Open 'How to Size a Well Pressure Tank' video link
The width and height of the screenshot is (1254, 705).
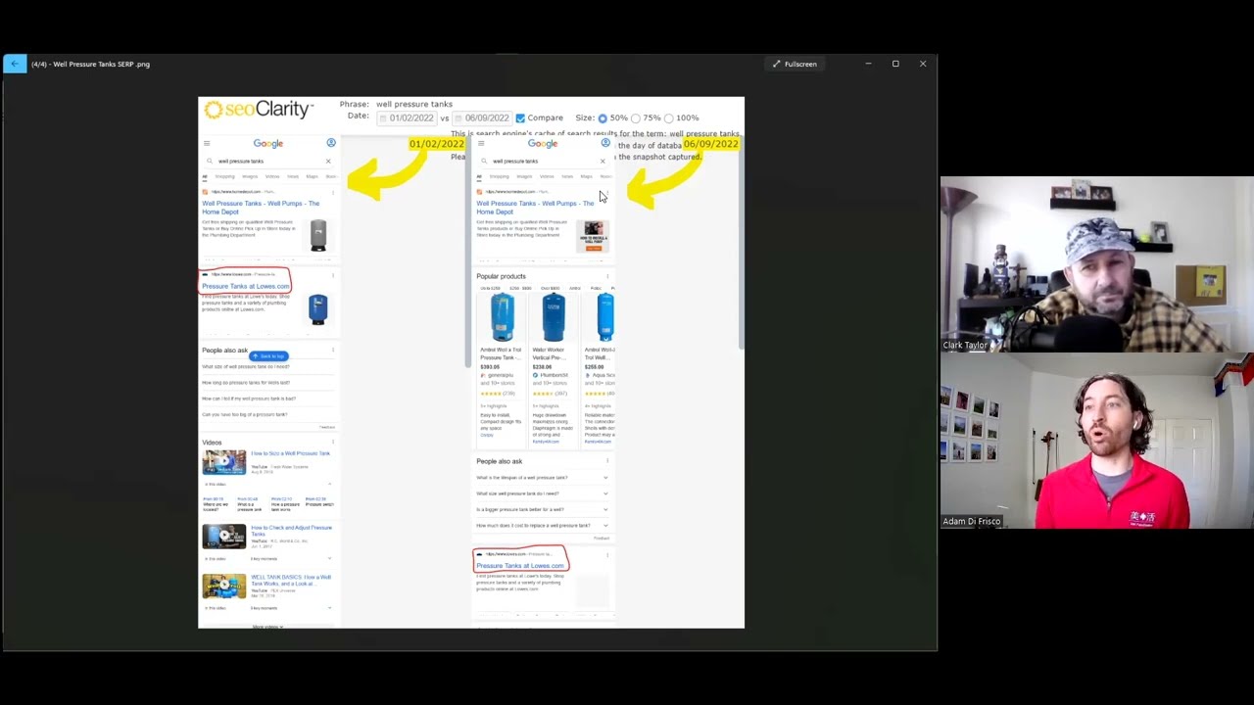[x=290, y=453]
